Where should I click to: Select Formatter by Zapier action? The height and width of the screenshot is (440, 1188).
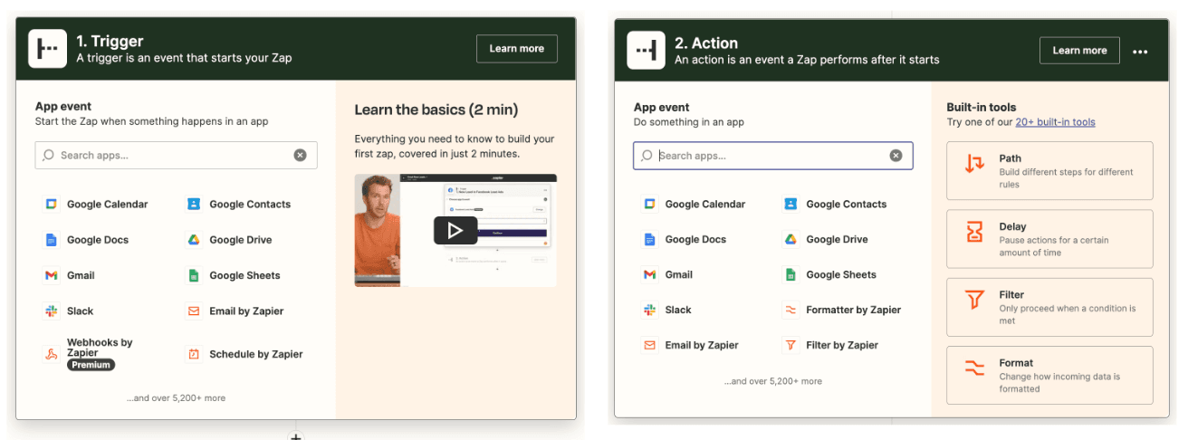(x=842, y=310)
